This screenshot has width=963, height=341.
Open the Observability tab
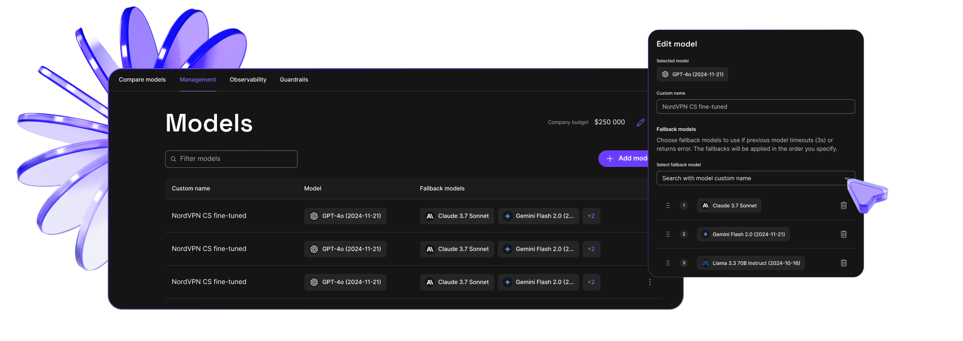point(248,79)
